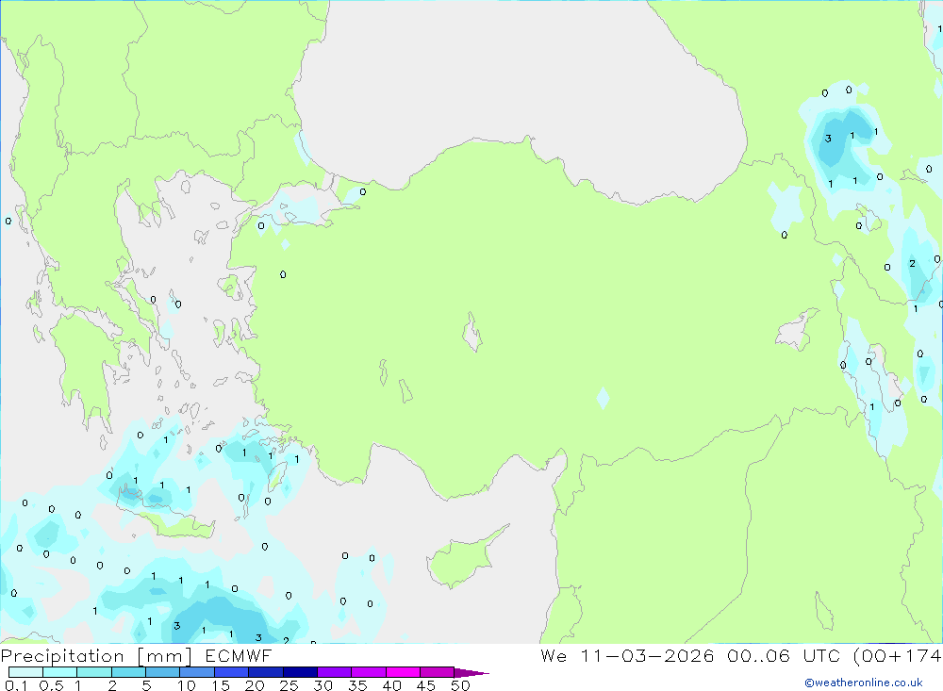This screenshot has width=943, height=691.
Task: Click the 'We' weekday abbreviation
Action: pyautogui.click(x=554, y=655)
